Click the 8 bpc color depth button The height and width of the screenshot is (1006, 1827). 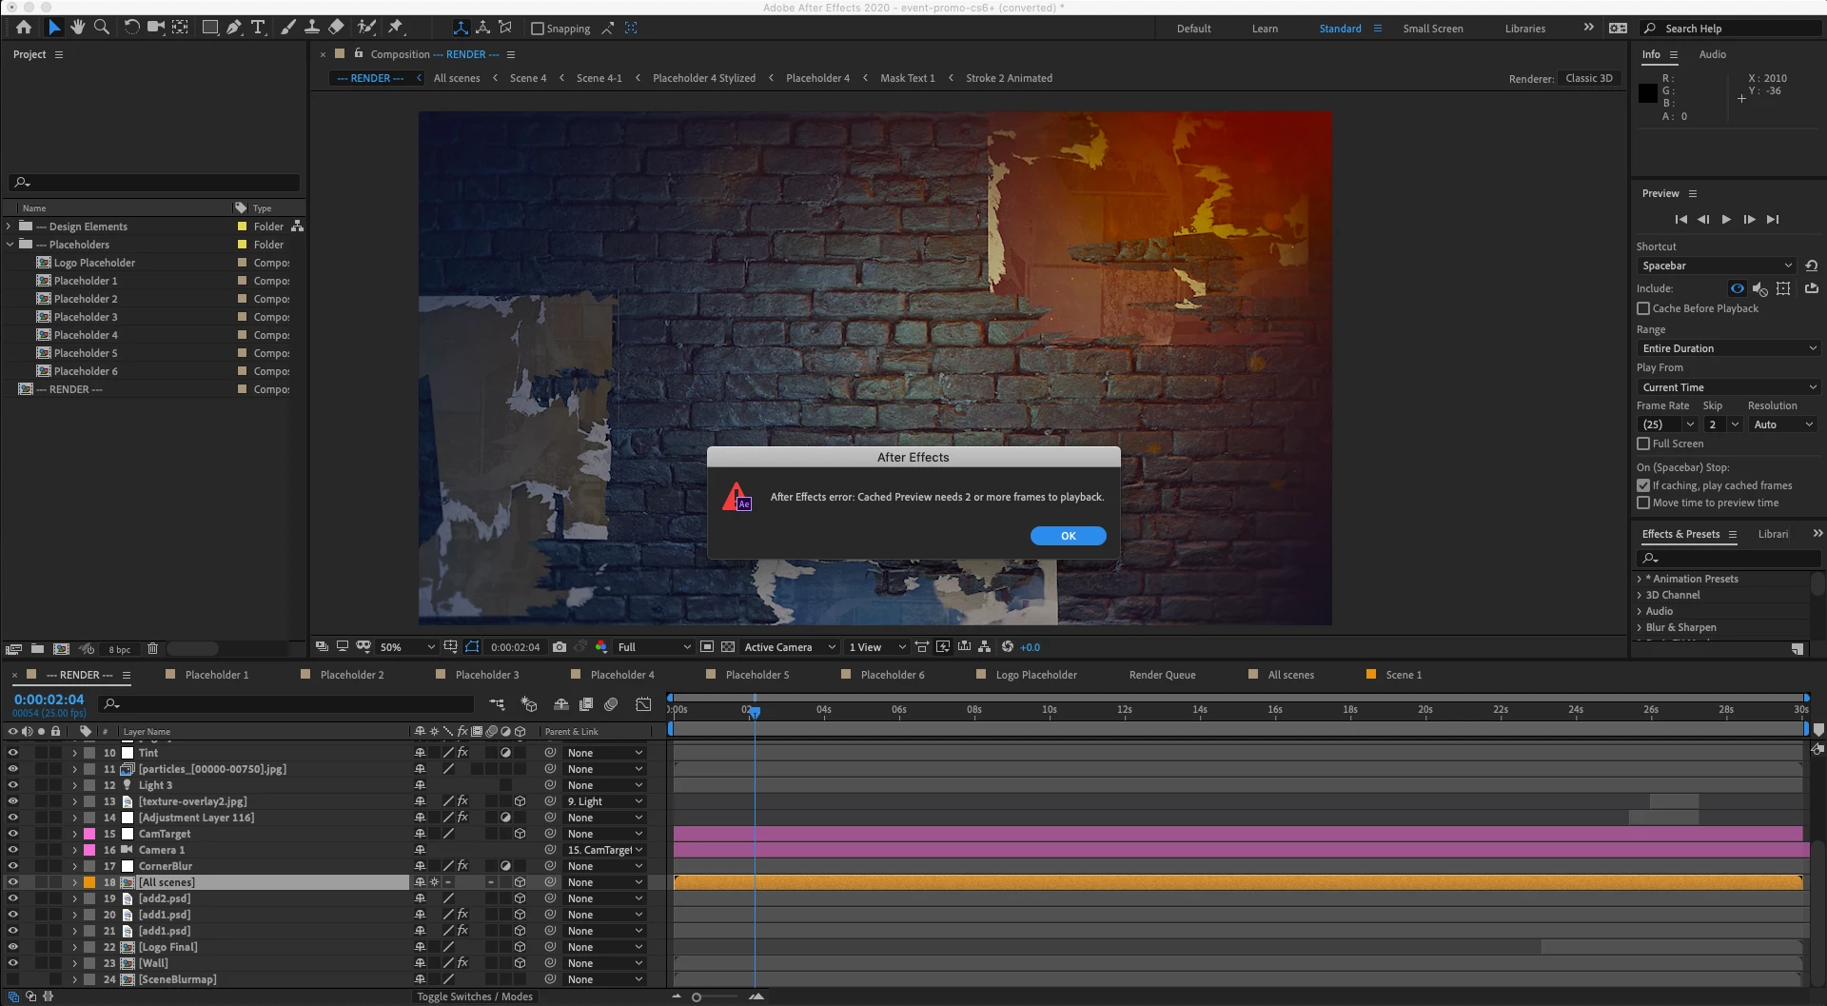[119, 649]
